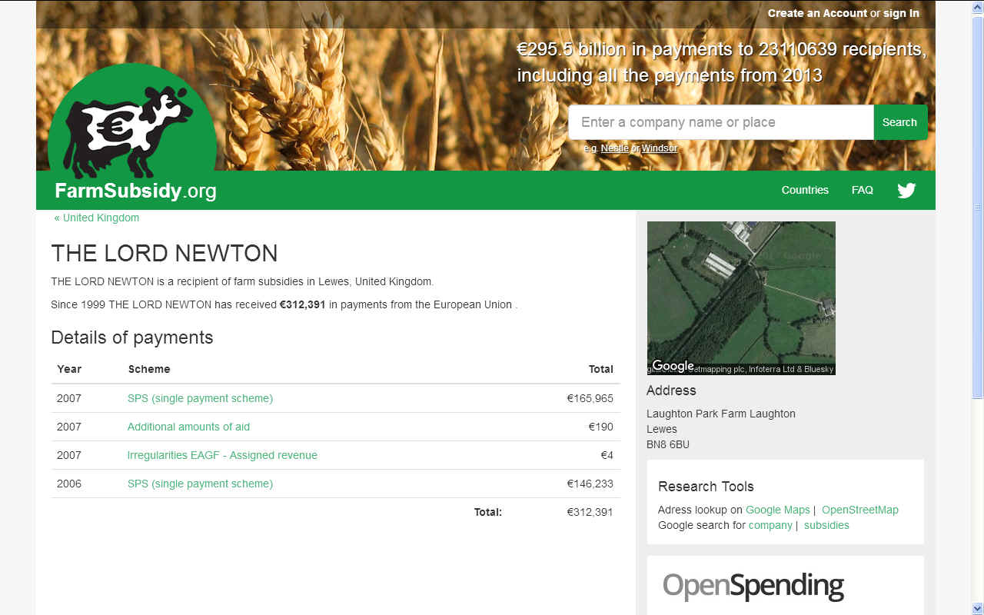Click the €4 total cell

click(x=607, y=455)
